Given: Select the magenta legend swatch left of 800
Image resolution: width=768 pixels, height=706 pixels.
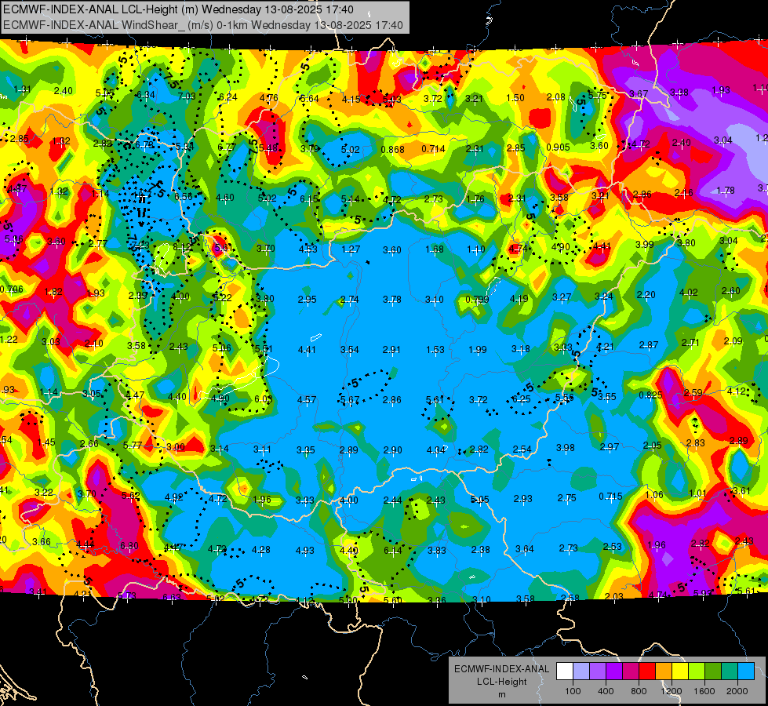Looking at the screenshot, I should [631, 671].
